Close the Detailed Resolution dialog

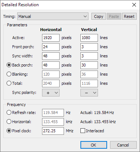(134, 5)
